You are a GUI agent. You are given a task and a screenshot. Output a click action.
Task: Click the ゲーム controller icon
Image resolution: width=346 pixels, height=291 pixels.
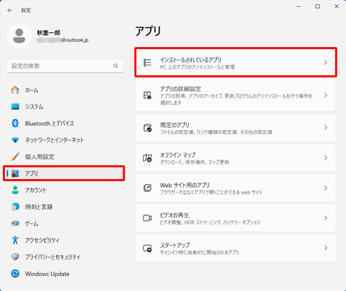15,223
